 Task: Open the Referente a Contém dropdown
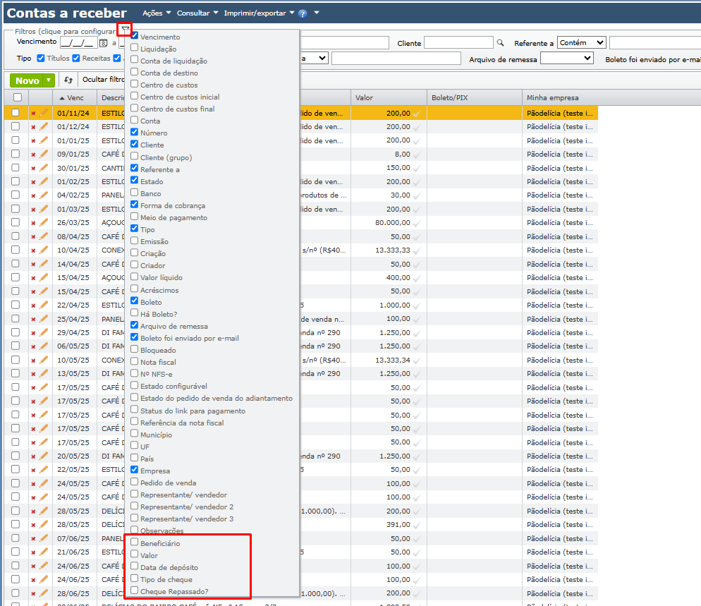[x=582, y=43]
